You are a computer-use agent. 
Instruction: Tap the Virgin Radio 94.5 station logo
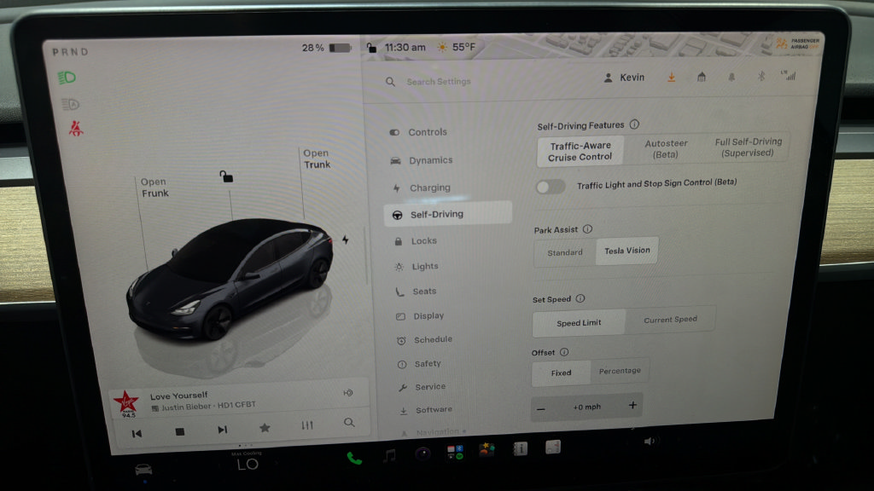click(x=126, y=403)
